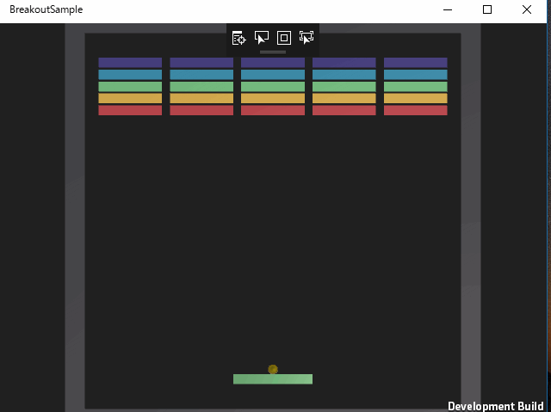Toggle Track focused element icon
Screen dimensions: 551x412
coord(306,38)
